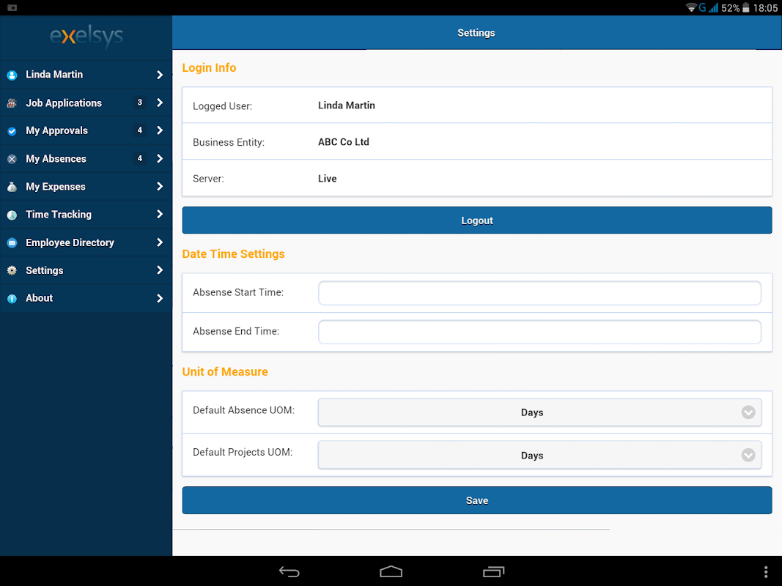The height and width of the screenshot is (586, 782).
Task: Tap the Login Info heading
Action: 209,68
